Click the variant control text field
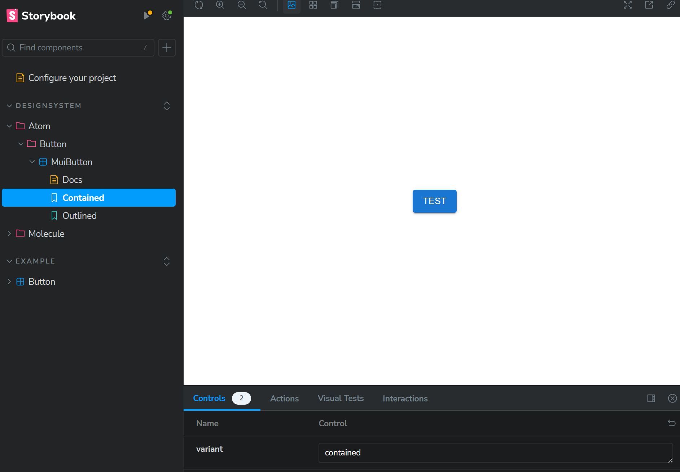The width and height of the screenshot is (680, 472). click(x=496, y=453)
